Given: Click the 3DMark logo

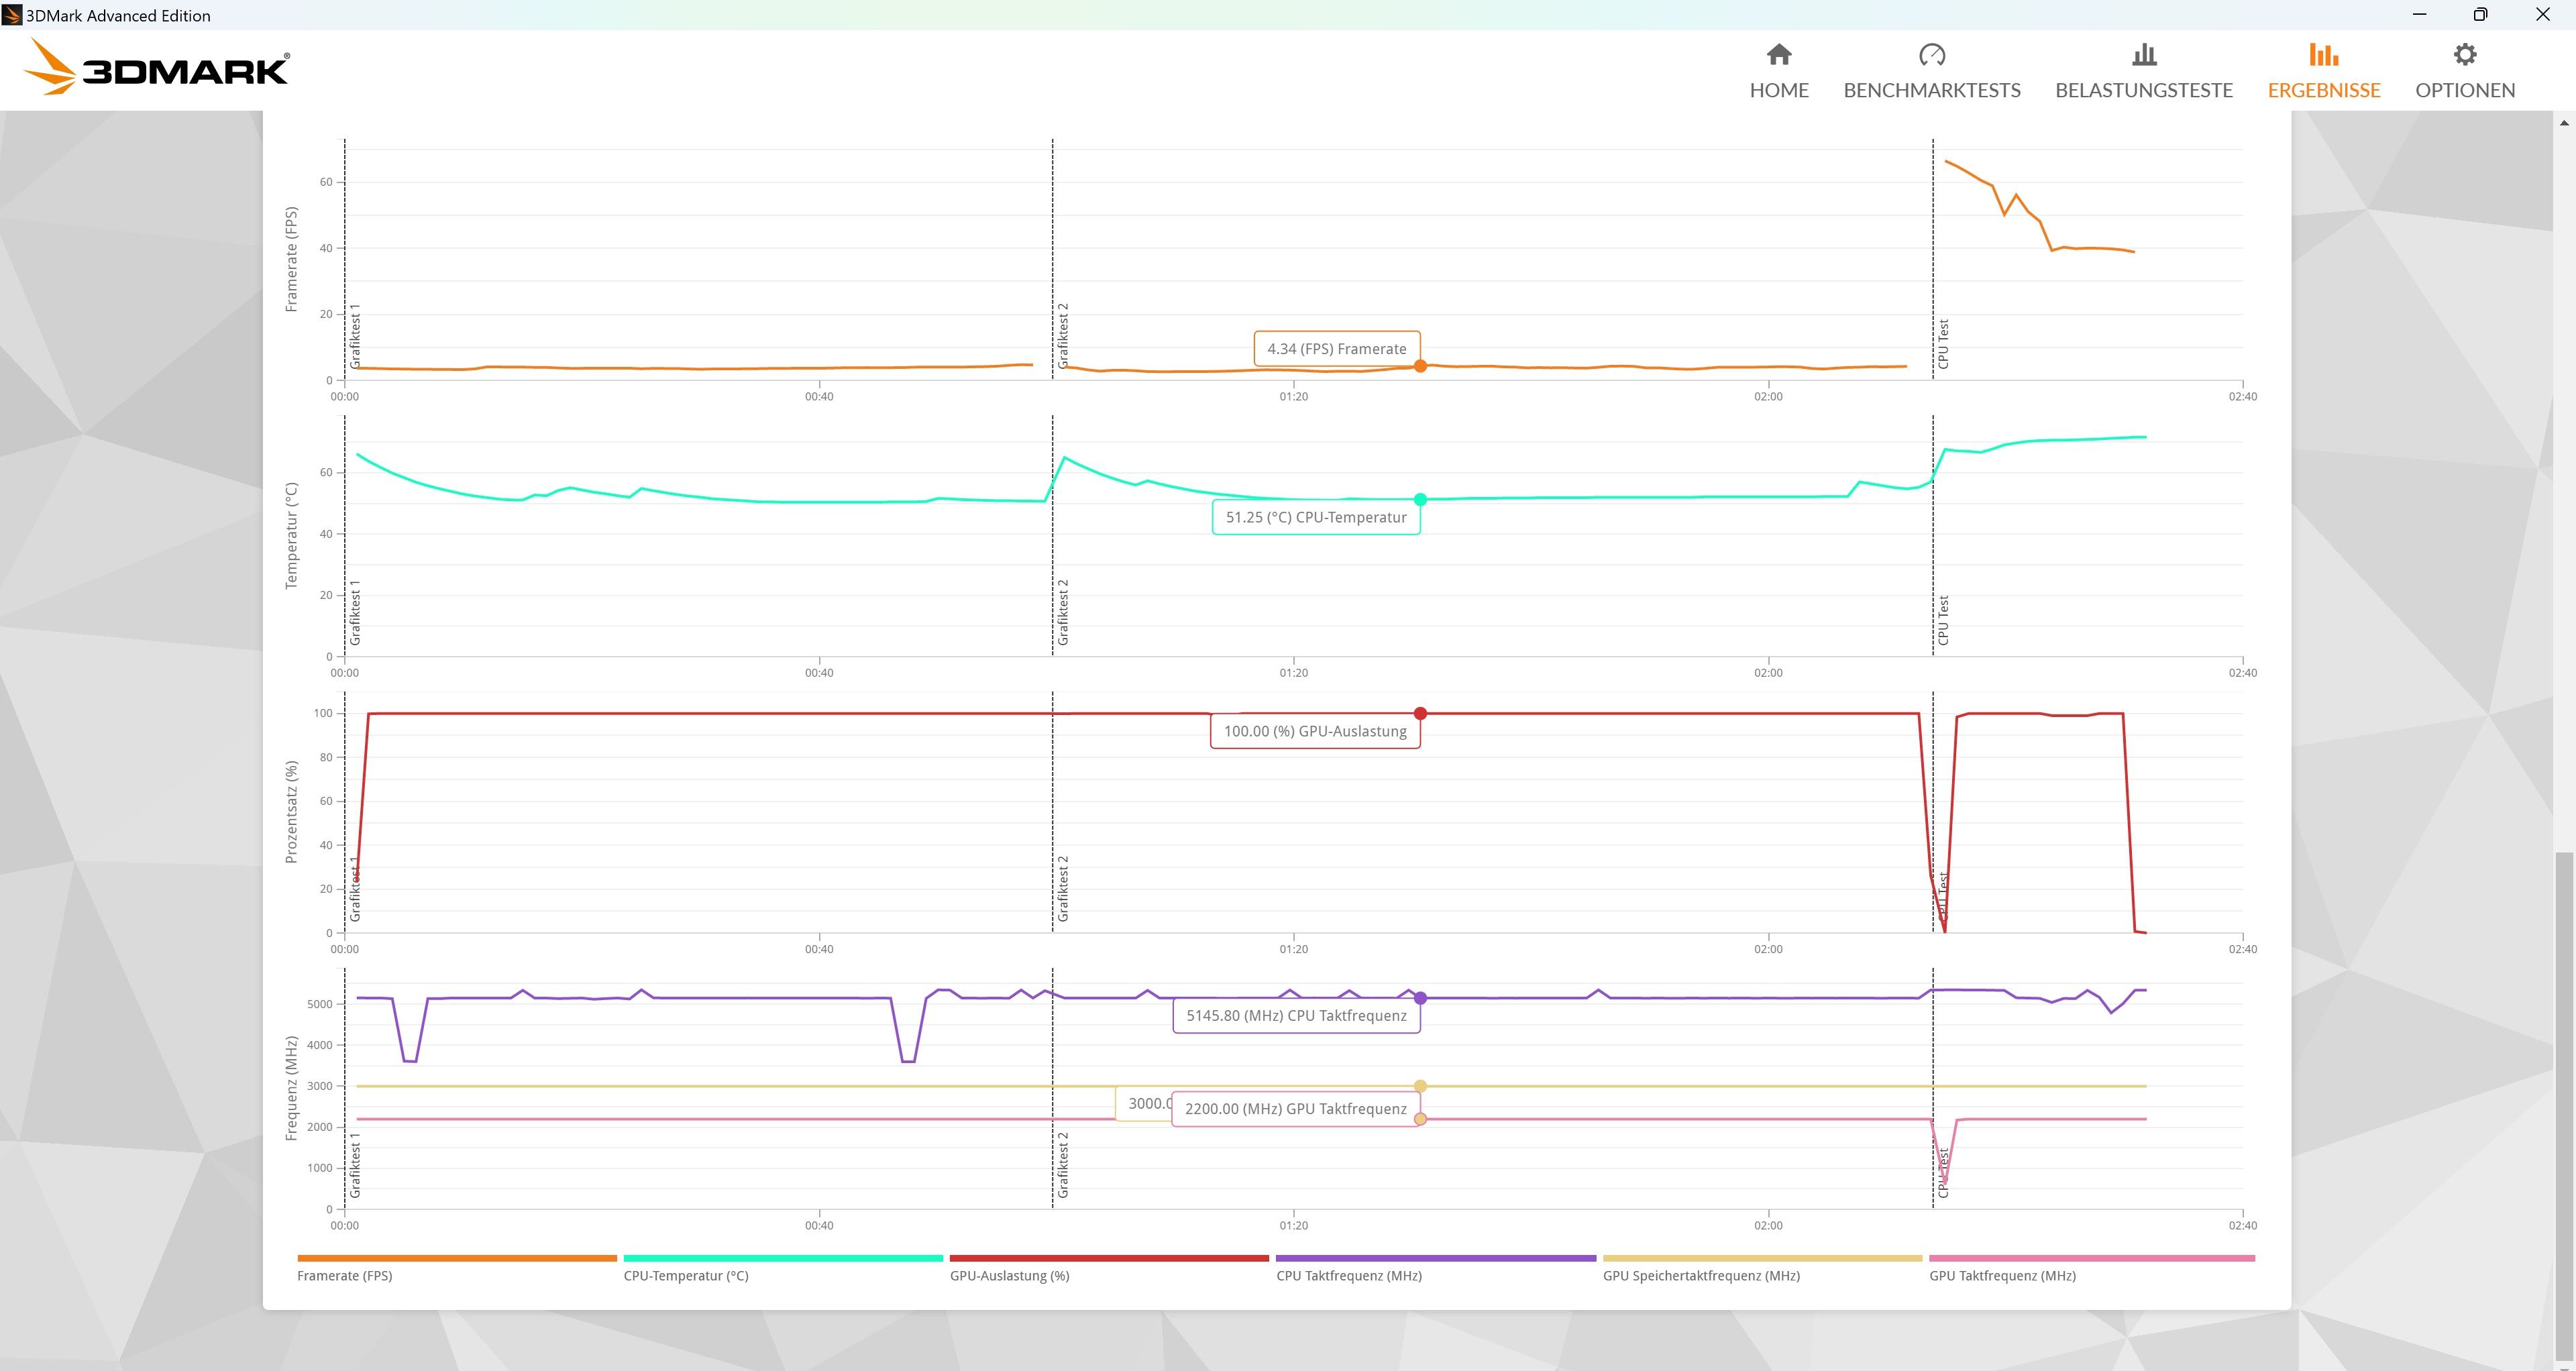Looking at the screenshot, I should click(156, 68).
